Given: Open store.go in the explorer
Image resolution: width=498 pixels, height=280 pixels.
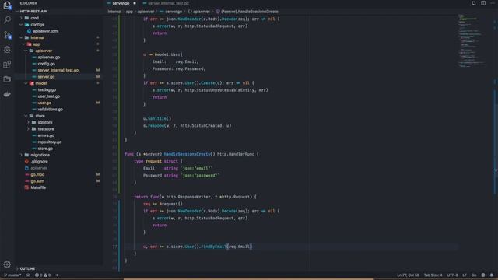Looking at the screenshot, I should coord(45,149).
